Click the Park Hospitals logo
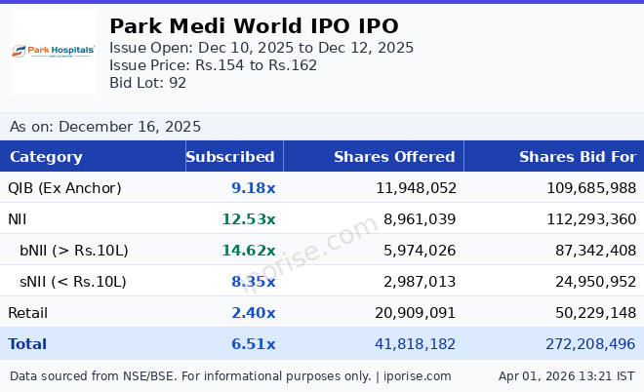Image resolution: width=644 pixels, height=392 pixels. [x=54, y=51]
